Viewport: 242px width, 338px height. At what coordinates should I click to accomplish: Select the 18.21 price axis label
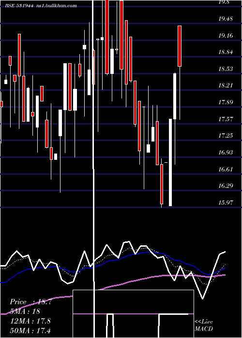(x=226, y=85)
